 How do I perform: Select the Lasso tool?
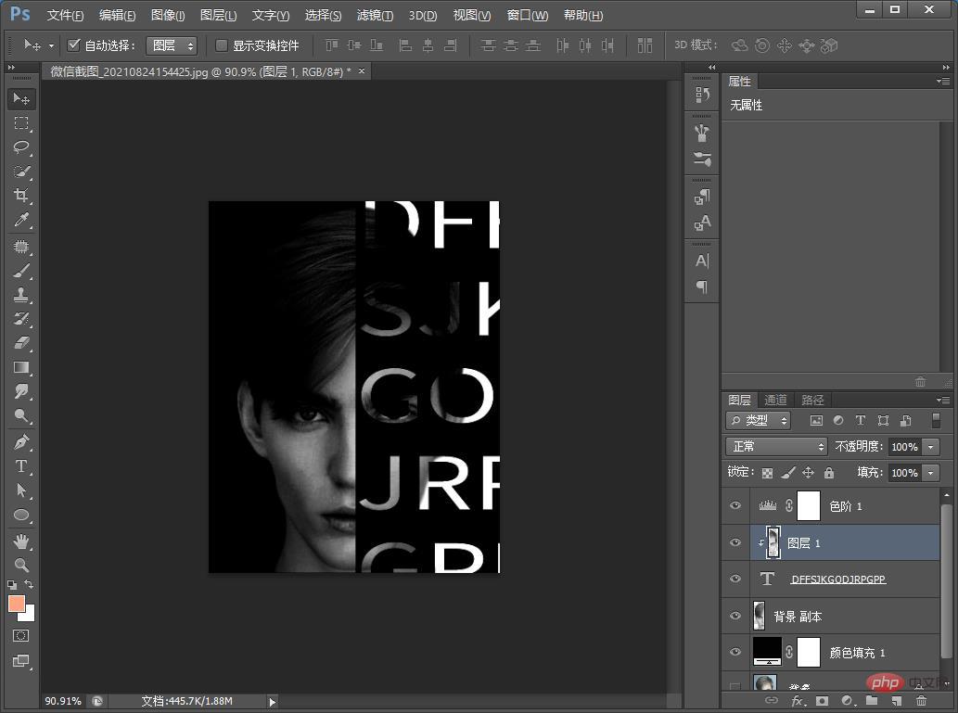pyautogui.click(x=21, y=147)
